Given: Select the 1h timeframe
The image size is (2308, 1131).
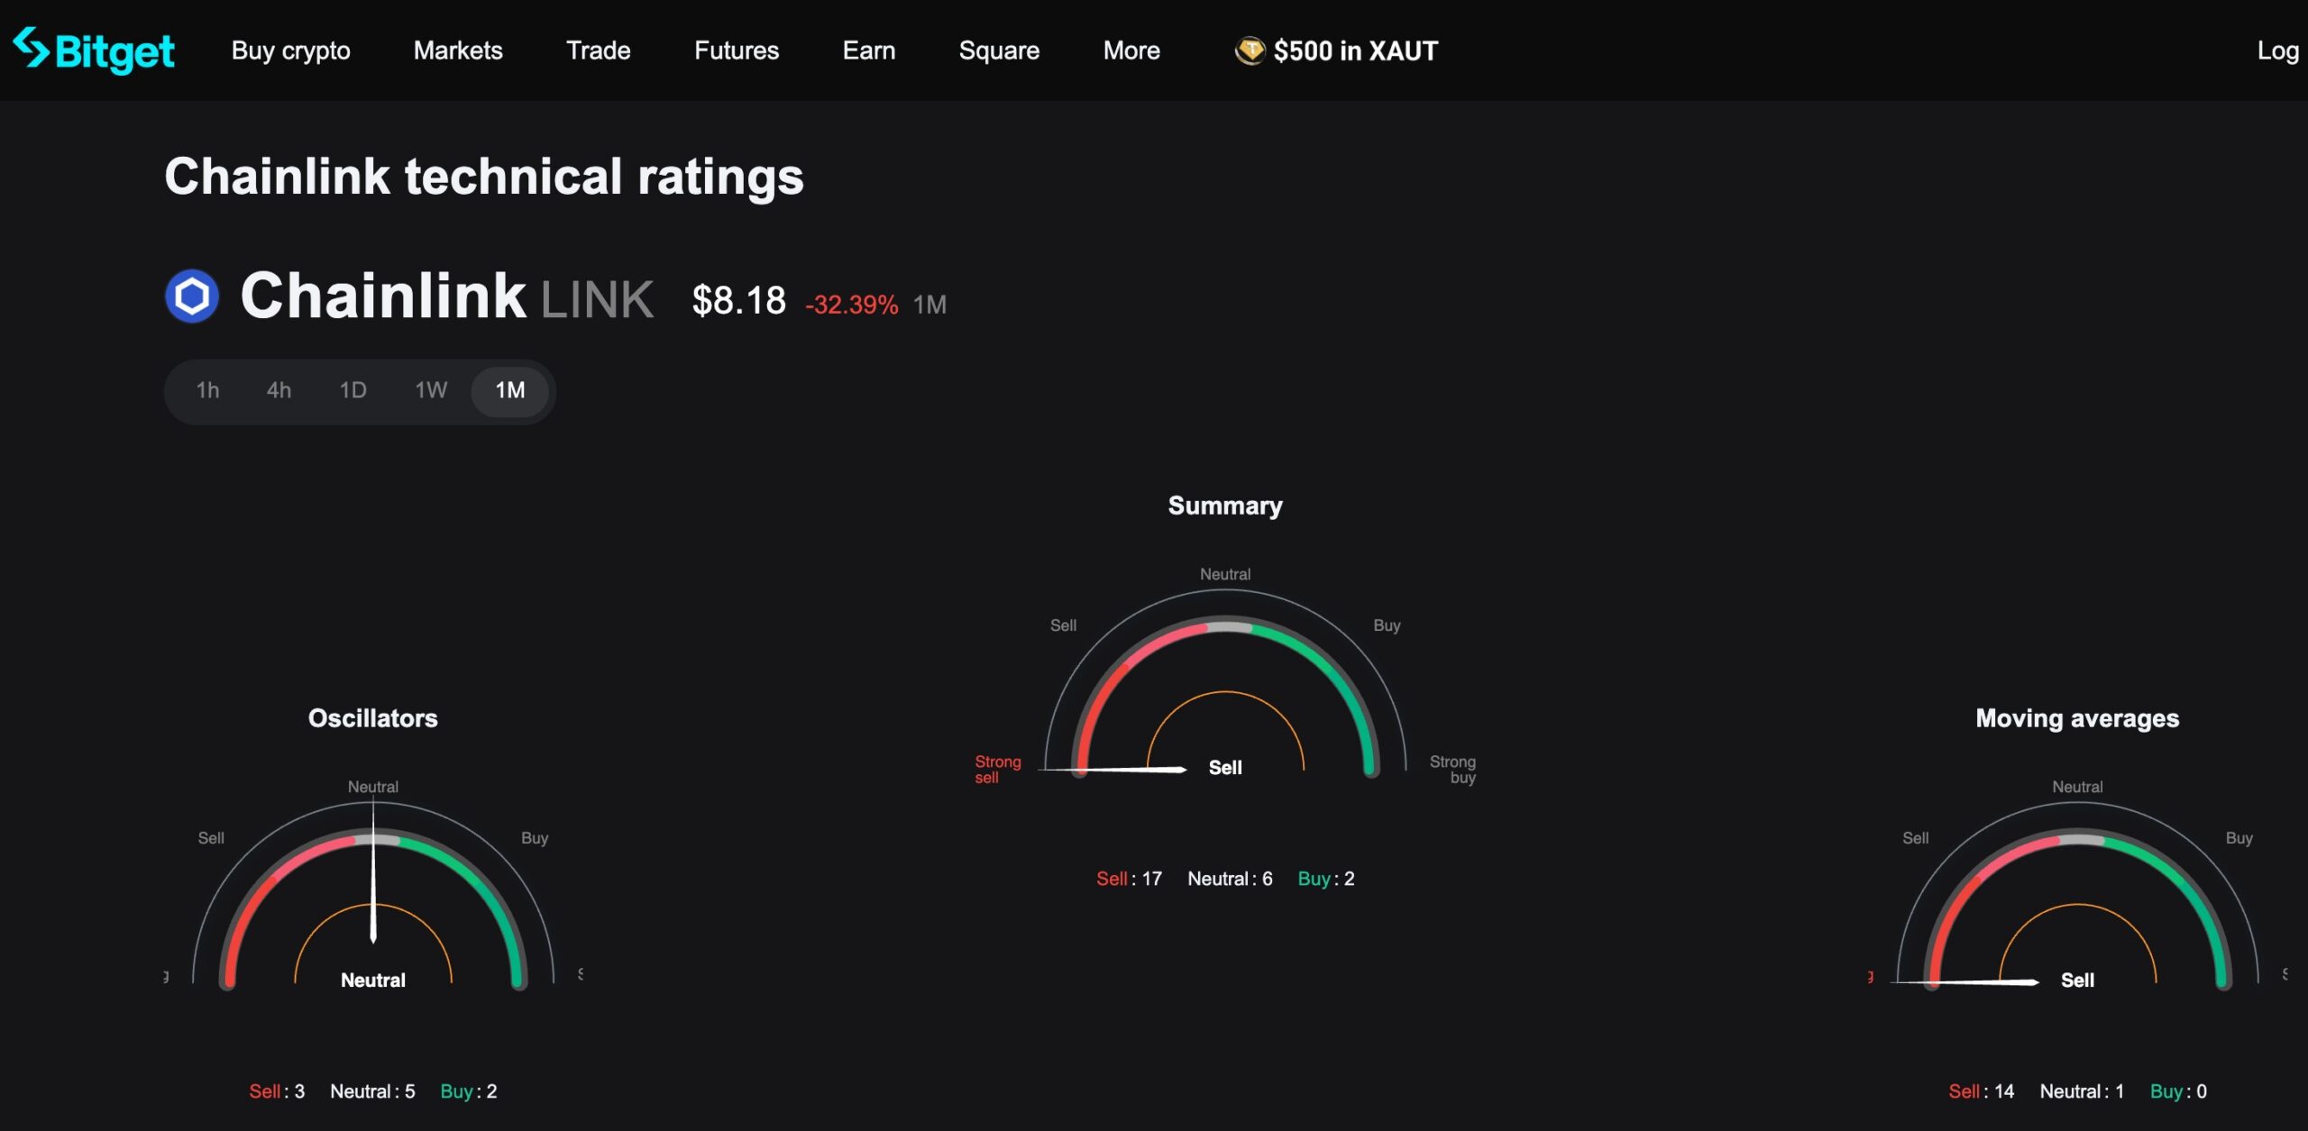Looking at the screenshot, I should click(207, 390).
